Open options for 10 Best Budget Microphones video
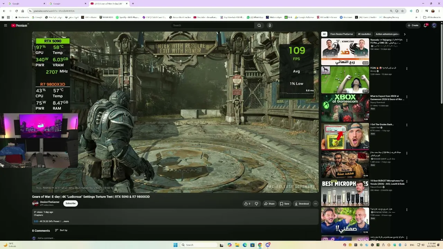 point(407,181)
